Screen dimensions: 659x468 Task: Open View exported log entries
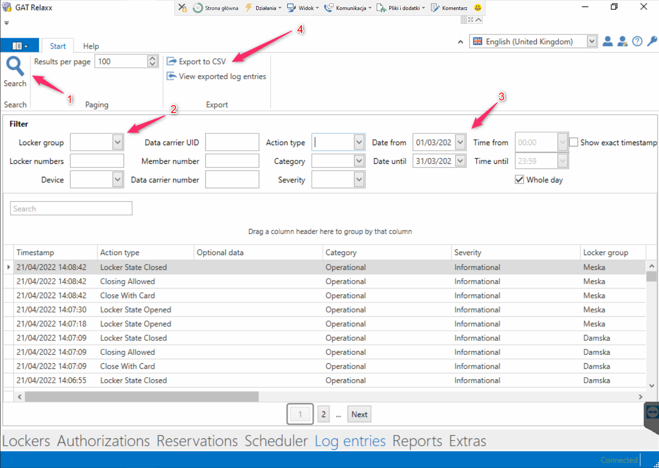tap(217, 76)
